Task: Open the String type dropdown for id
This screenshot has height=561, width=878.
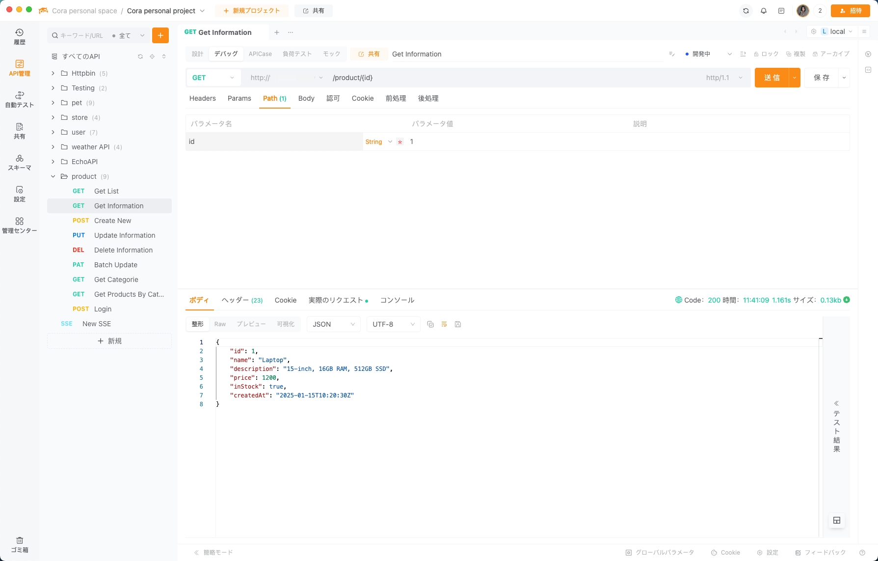Action: (x=378, y=142)
